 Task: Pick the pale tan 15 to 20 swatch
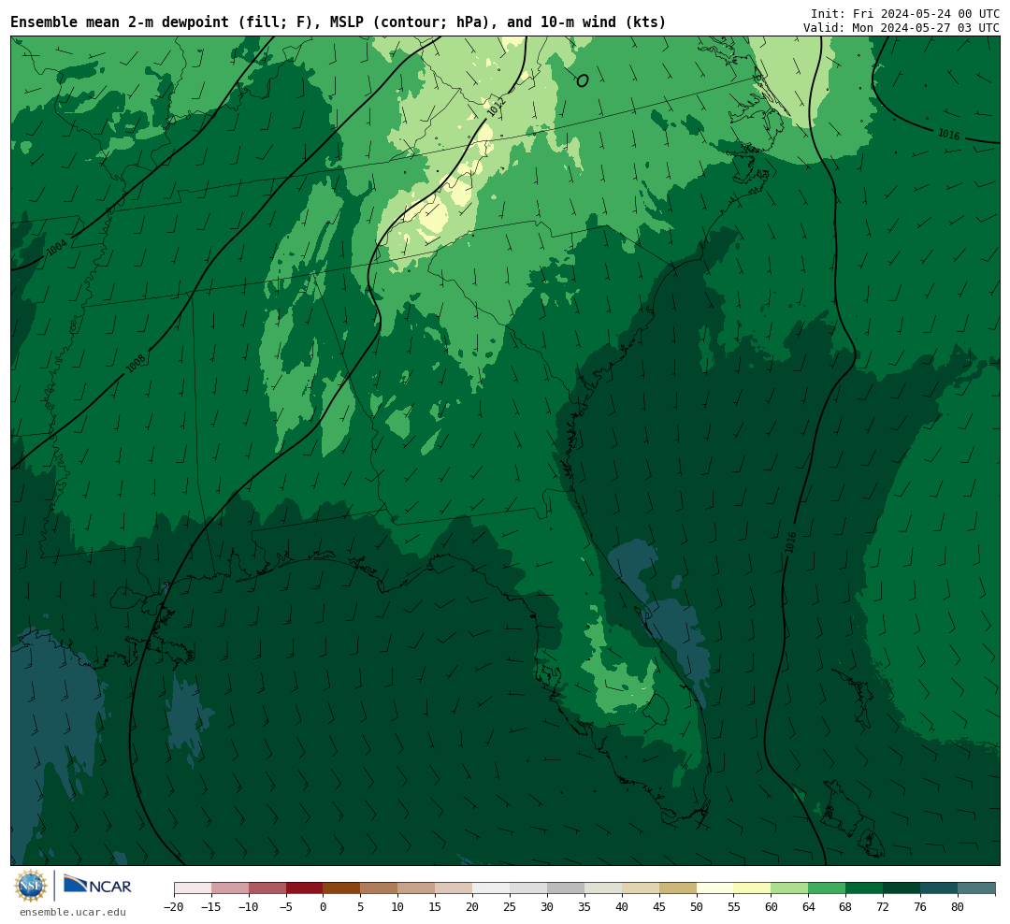(454, 888)
